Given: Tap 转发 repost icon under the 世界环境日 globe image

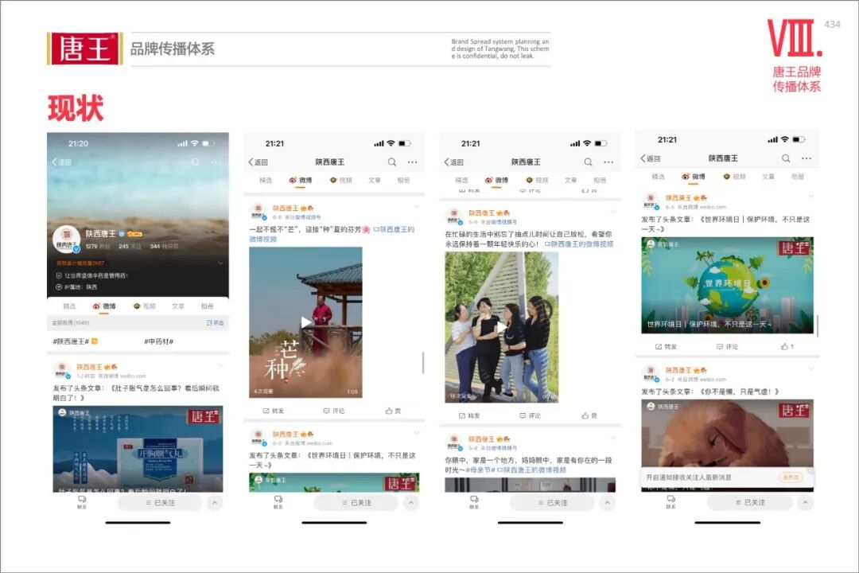Looking at the screenshot, I should pos(667,346).
